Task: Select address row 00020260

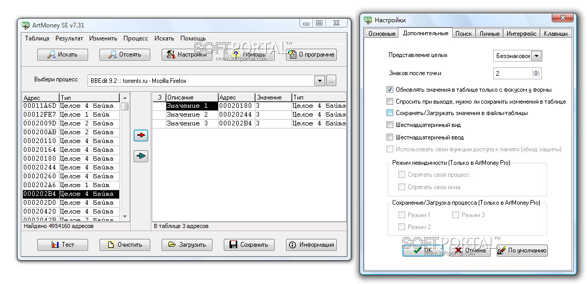Action: (x=71, y=176)
